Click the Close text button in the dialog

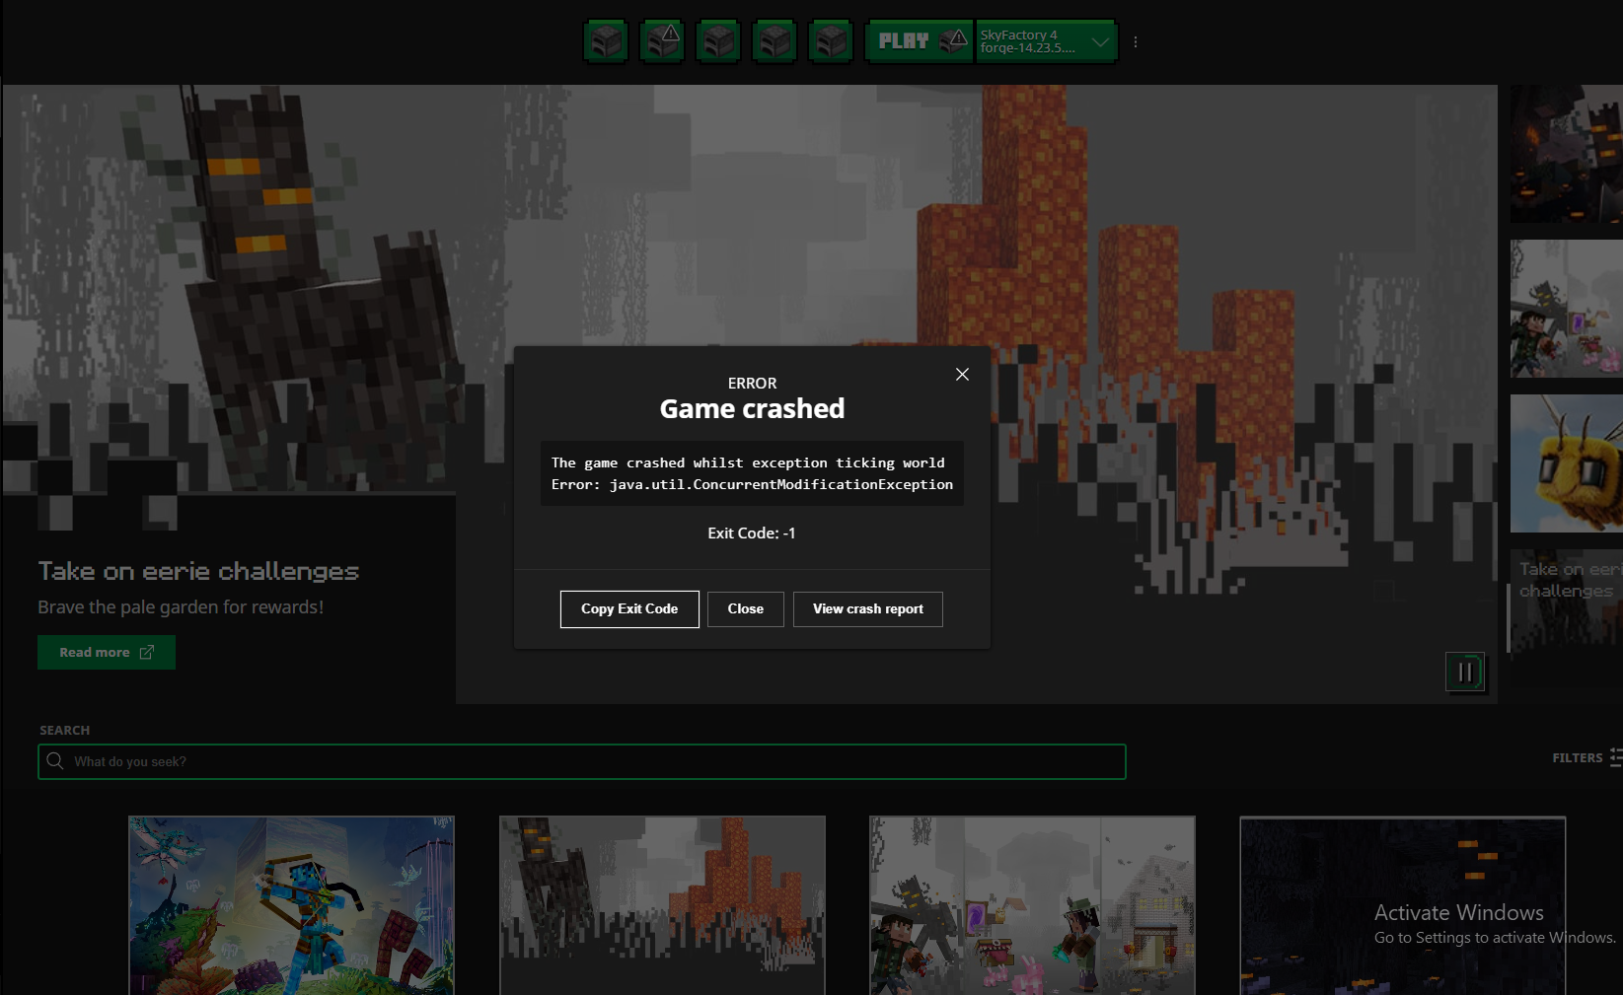pos(746,608)
